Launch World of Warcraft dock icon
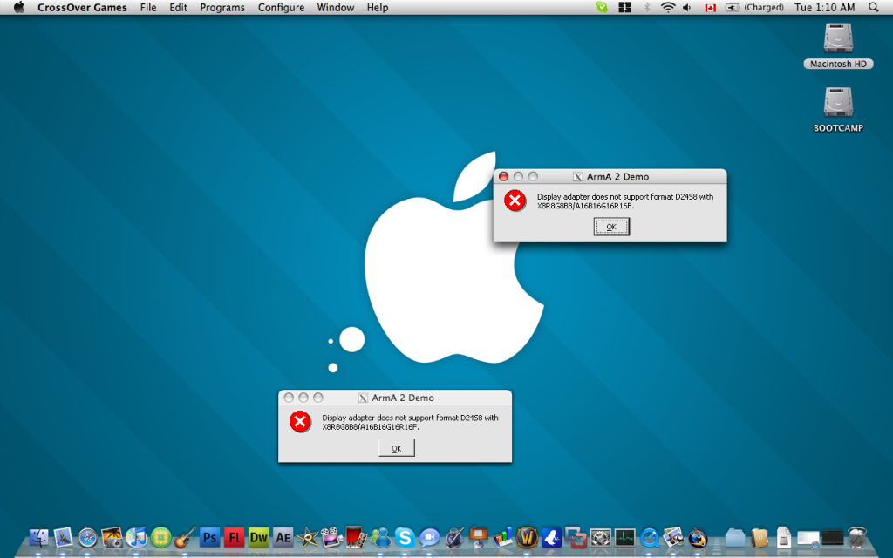 528,537
